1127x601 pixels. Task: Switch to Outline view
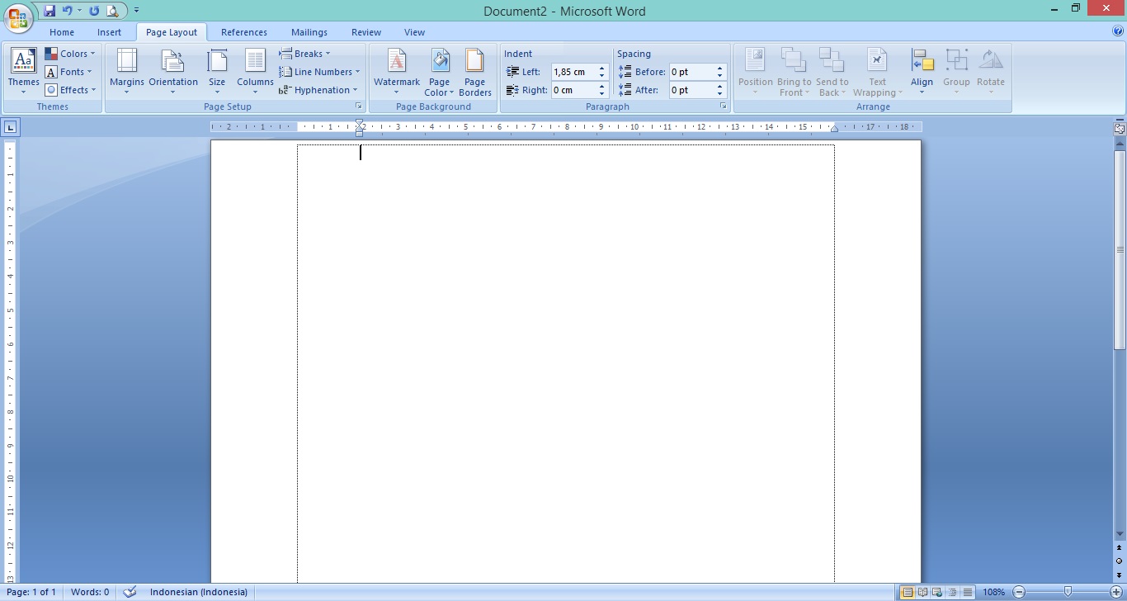pyautogui.click(x=952, y=592)
